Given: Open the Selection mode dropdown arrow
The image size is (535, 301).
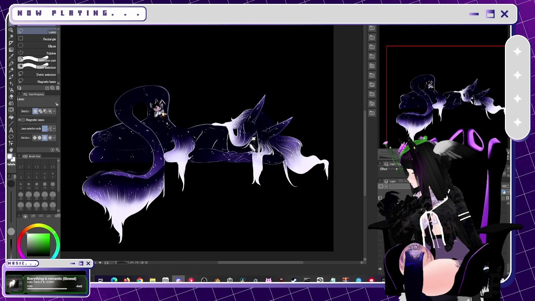Looking at the screenshot, I should [54, 111].
